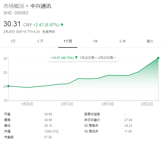Viewport: 163px width, 145px height.
Task: Click the 2月12日 date on chart axis
Action: tap(67, 104)
